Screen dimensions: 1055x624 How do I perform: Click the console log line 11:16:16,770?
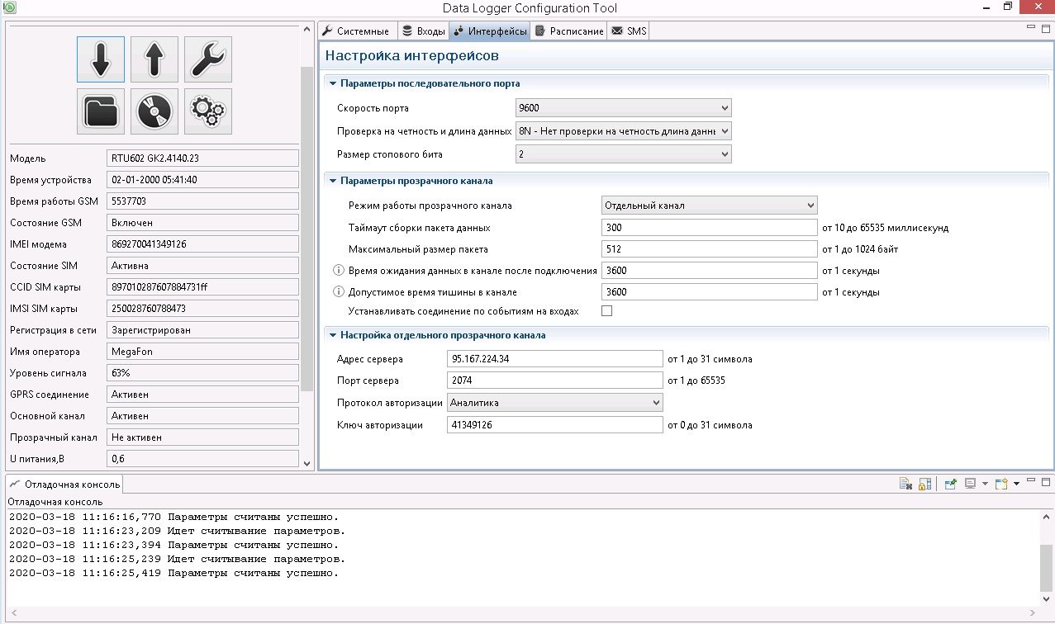coord(173,517)
